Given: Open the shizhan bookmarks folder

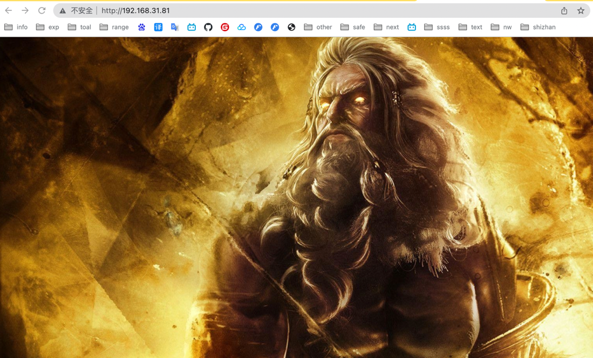Looking at the screenshot, I should click(538, 27).
